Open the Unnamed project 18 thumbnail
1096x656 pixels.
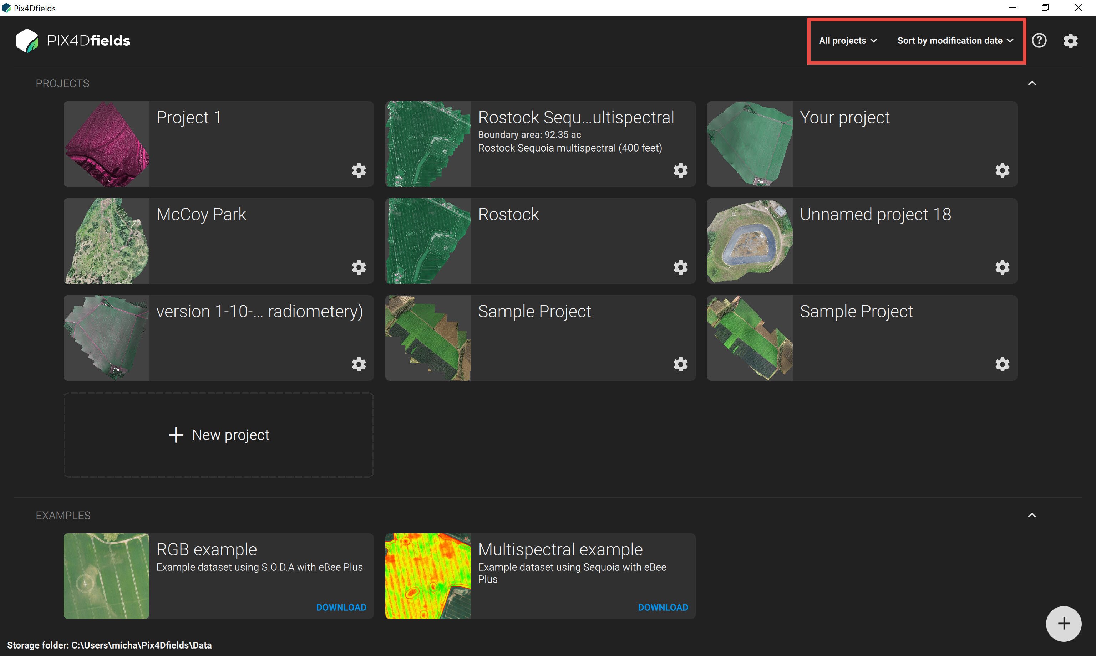click(x=750, y=241)
